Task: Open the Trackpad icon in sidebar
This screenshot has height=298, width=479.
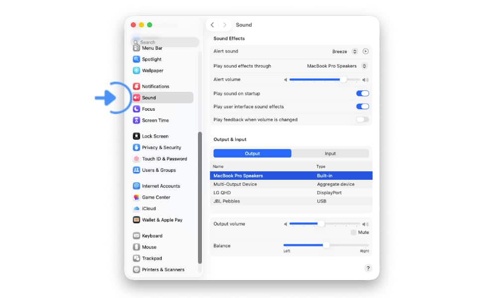Action: pos(136,258)
